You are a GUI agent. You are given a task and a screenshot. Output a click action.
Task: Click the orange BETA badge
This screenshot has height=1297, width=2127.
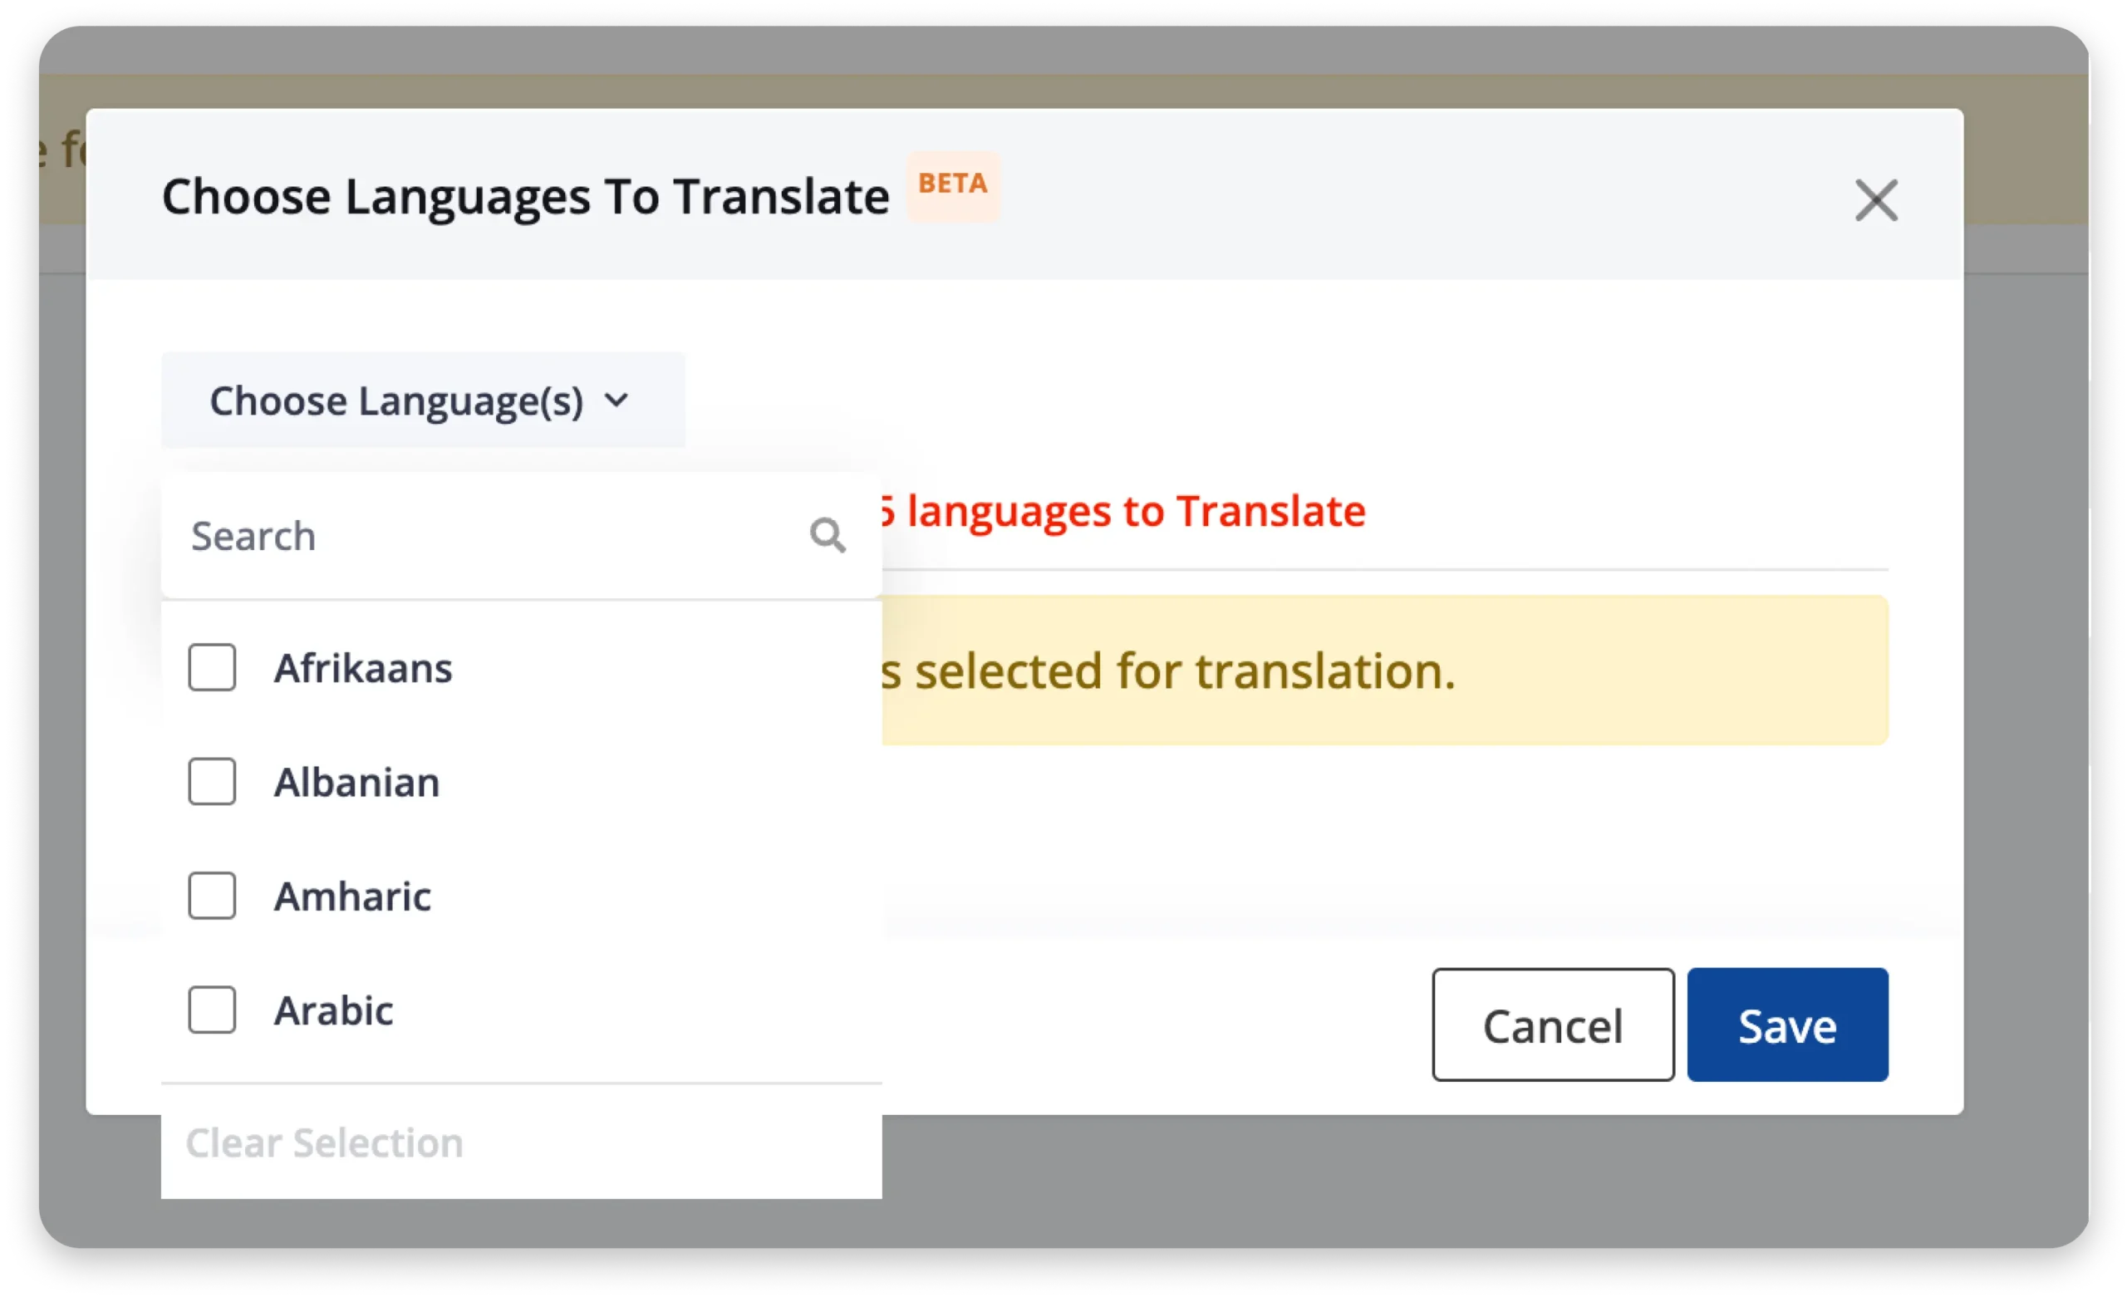(x=952, y=184)
